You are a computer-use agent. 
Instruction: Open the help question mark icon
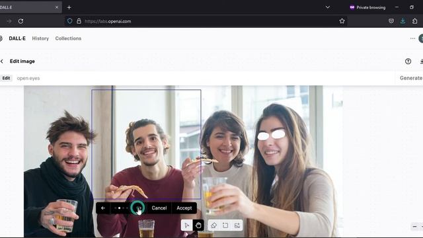(x=408, y=61)
